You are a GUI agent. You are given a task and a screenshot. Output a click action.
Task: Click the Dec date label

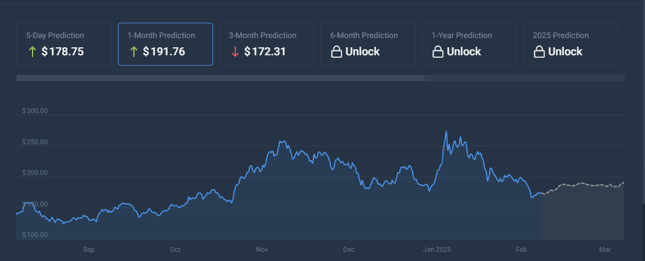click(x=349, y=249)
